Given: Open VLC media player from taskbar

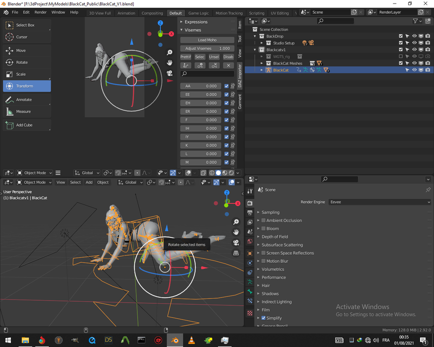Looking at the screenshot, I should [191, 340].
